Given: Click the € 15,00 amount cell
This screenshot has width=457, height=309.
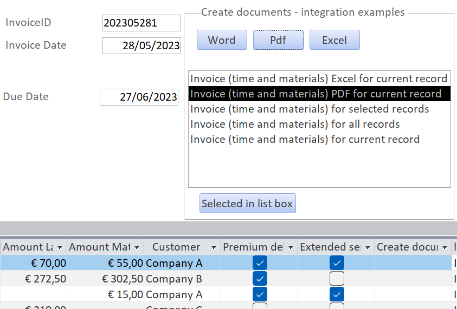Looking at the screenshot, I should (106, 294).
